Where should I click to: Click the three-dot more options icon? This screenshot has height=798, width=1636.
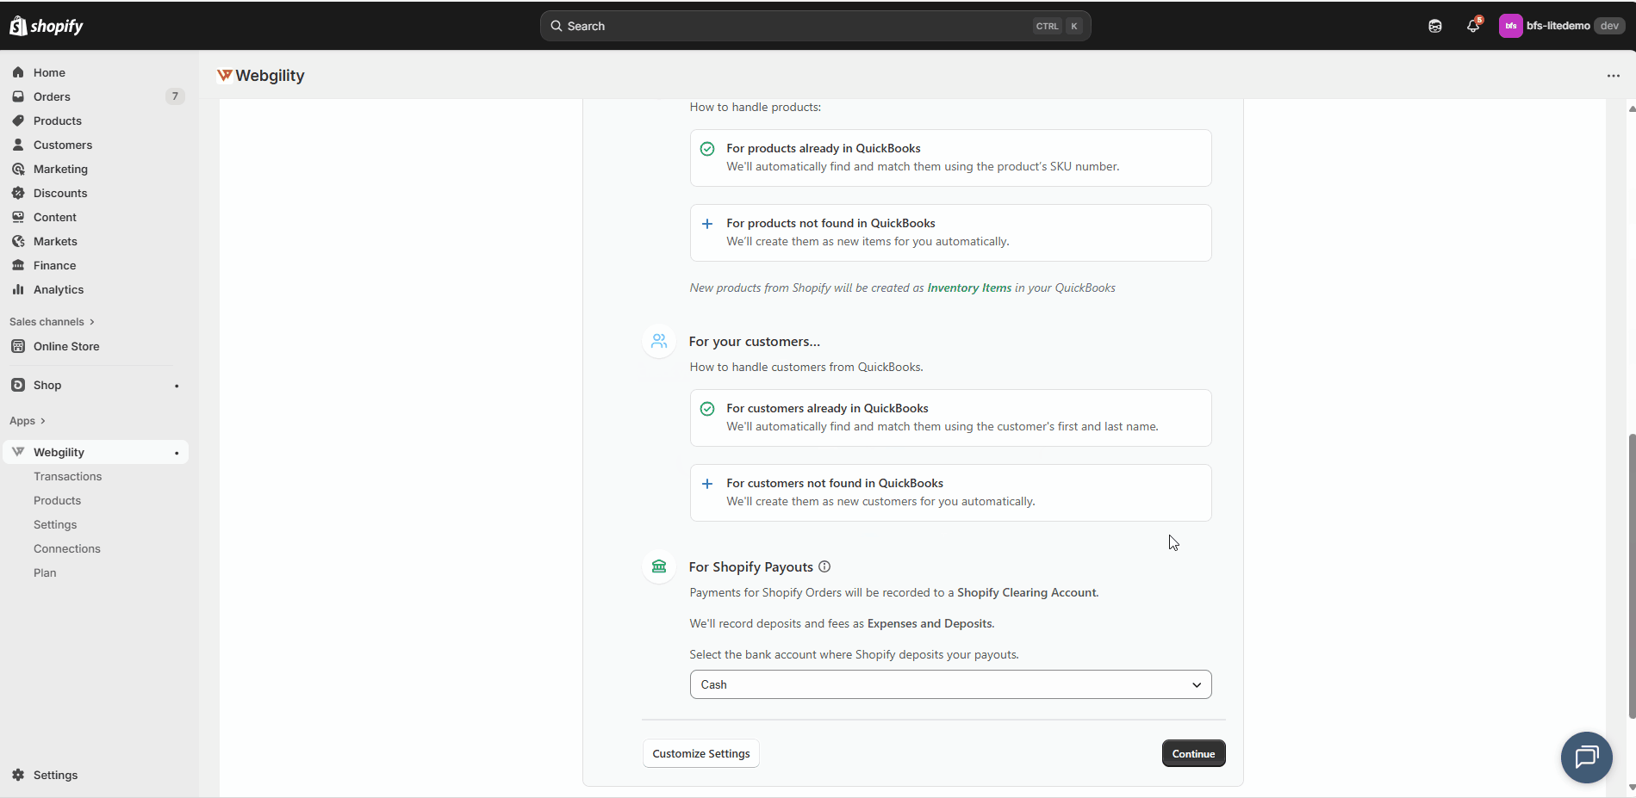point(1613,76)
